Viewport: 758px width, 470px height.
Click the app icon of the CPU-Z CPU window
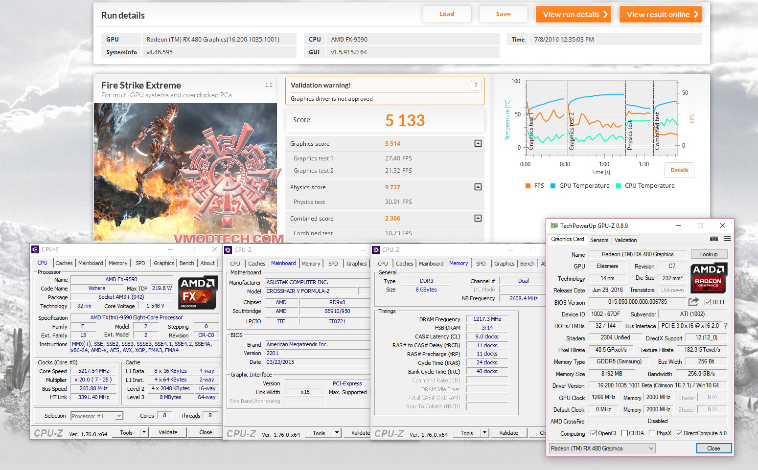point(35,249)
